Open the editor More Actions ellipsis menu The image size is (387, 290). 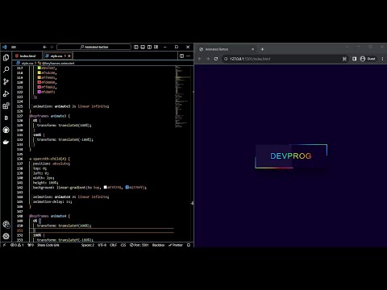(189, 56)
